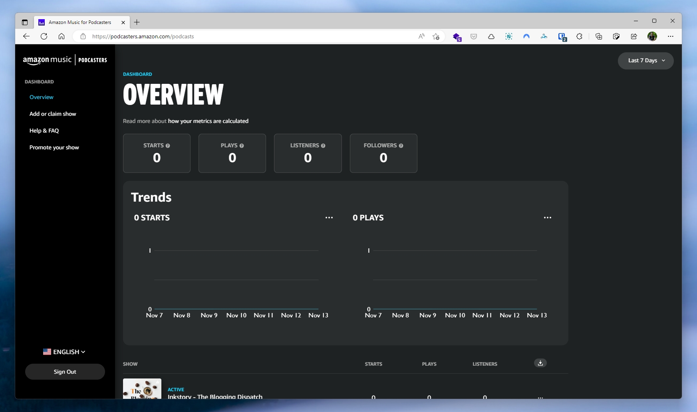Sort by the LISTENERS column header
This screenshot has height=412, width=697.
coord(485,364)
